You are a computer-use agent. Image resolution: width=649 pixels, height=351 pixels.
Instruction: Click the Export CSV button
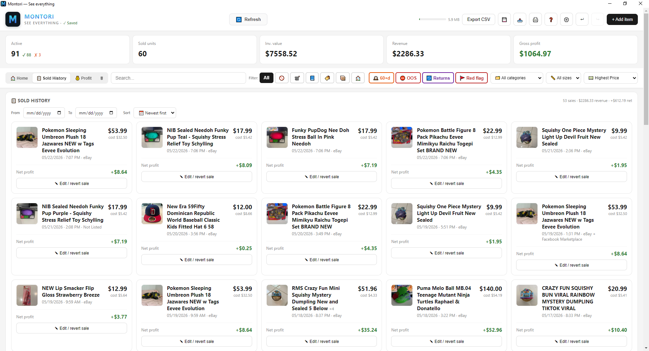click(479, 20)
